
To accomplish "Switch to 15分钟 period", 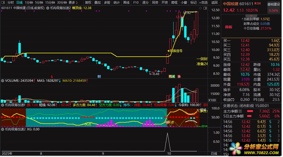I will 50,3.
